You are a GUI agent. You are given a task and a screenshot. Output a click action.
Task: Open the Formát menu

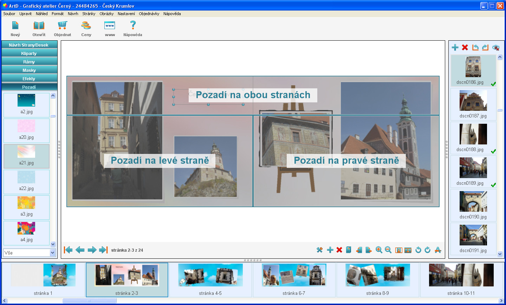coord(58,14)
